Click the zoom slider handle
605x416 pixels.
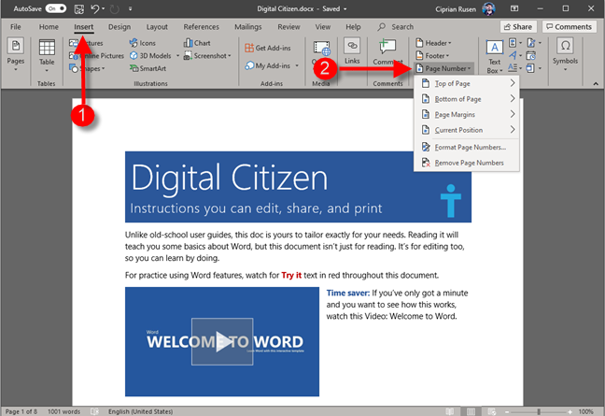tap(539, 411)
